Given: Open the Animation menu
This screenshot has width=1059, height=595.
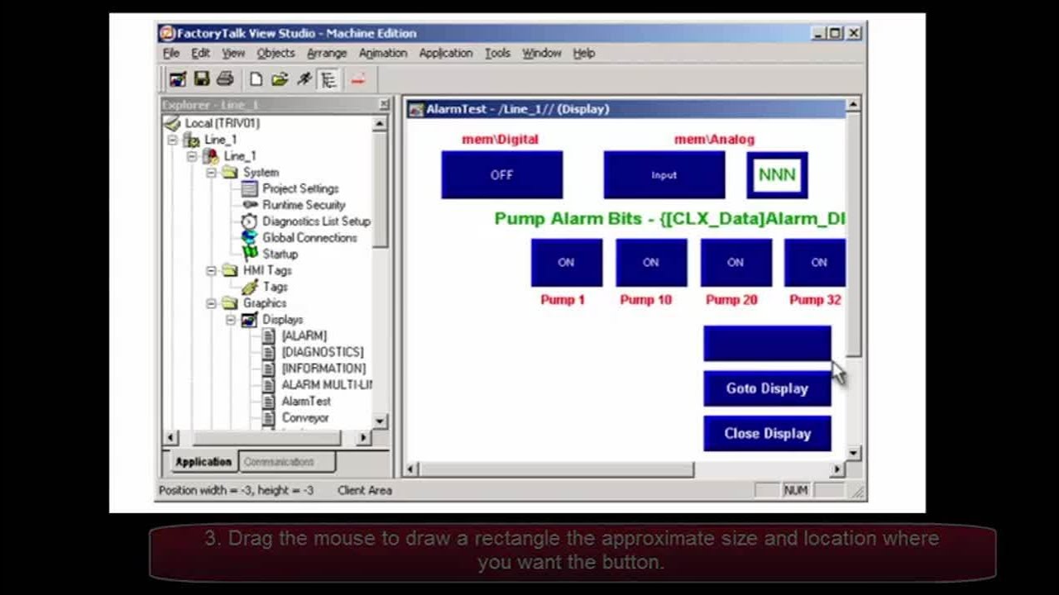Looking at the screenshot, I should point(383,53).
